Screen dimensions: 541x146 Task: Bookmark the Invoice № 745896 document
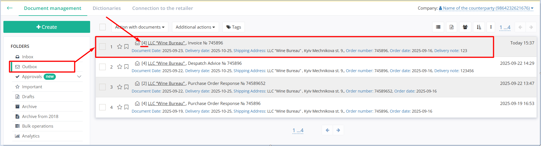click(x=126, y=46)
